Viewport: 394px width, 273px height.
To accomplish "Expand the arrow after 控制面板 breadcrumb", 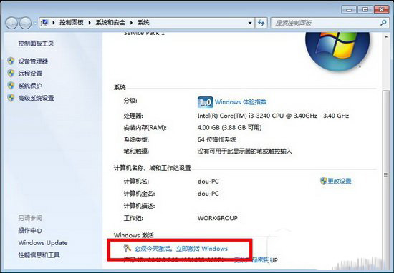I will coord(90,23).
